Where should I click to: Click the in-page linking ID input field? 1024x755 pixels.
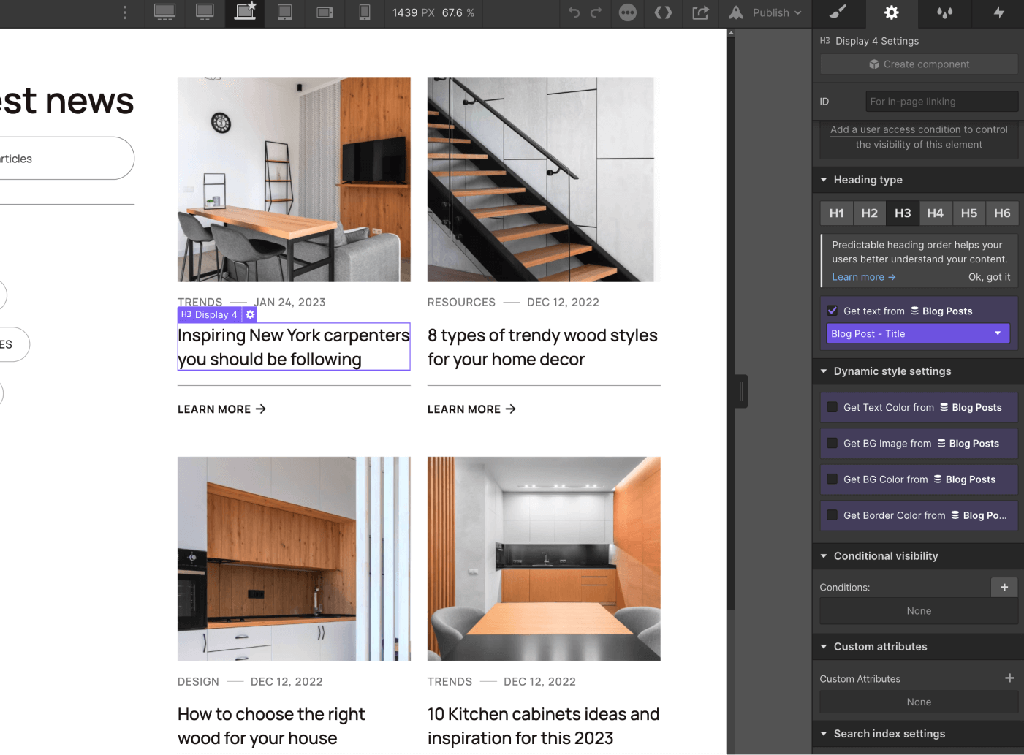click(941, 101)
